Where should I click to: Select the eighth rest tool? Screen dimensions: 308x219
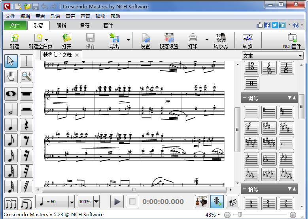[x=26, y=140]
